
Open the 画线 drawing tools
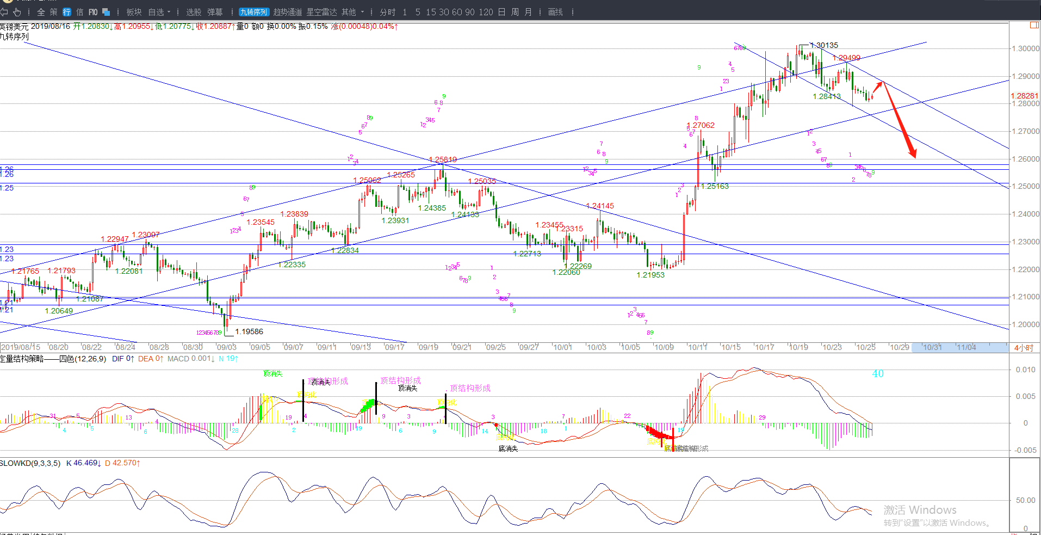(555, 12)
